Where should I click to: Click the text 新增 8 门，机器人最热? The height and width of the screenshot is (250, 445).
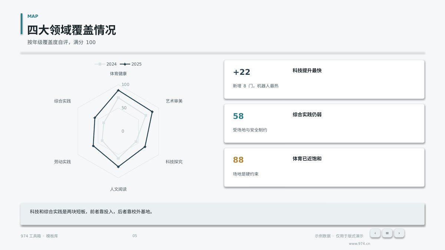[256, 86]
